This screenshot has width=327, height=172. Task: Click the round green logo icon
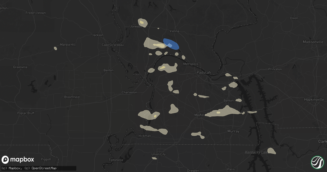coord(317,162)
